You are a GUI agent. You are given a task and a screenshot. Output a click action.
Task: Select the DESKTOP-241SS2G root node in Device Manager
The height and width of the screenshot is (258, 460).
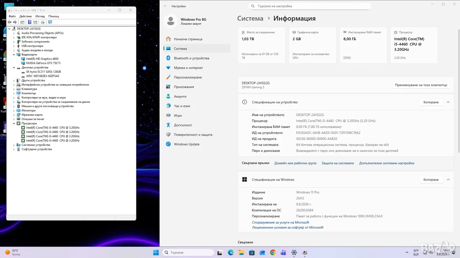29,29
